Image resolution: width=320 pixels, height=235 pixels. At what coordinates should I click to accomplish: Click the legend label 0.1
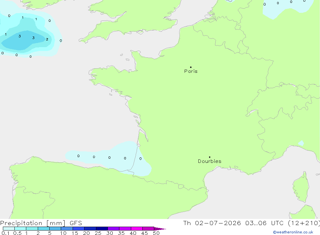click(5, 233)
